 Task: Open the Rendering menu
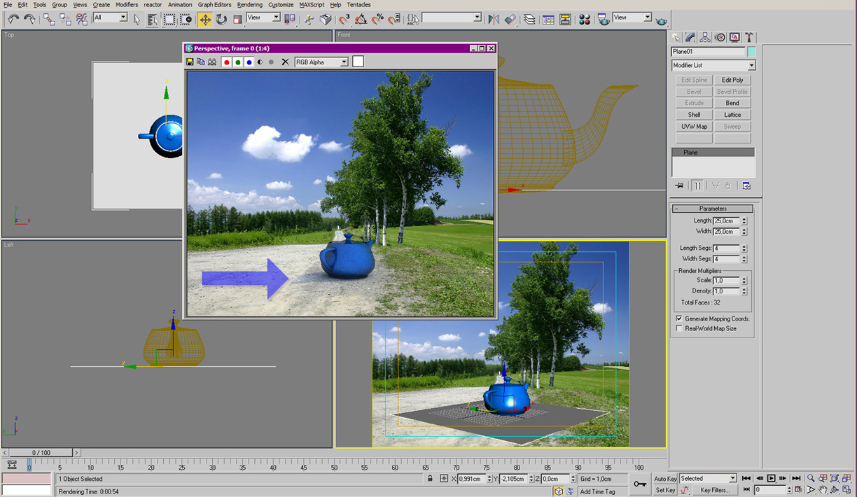click(x=249, y=5)
